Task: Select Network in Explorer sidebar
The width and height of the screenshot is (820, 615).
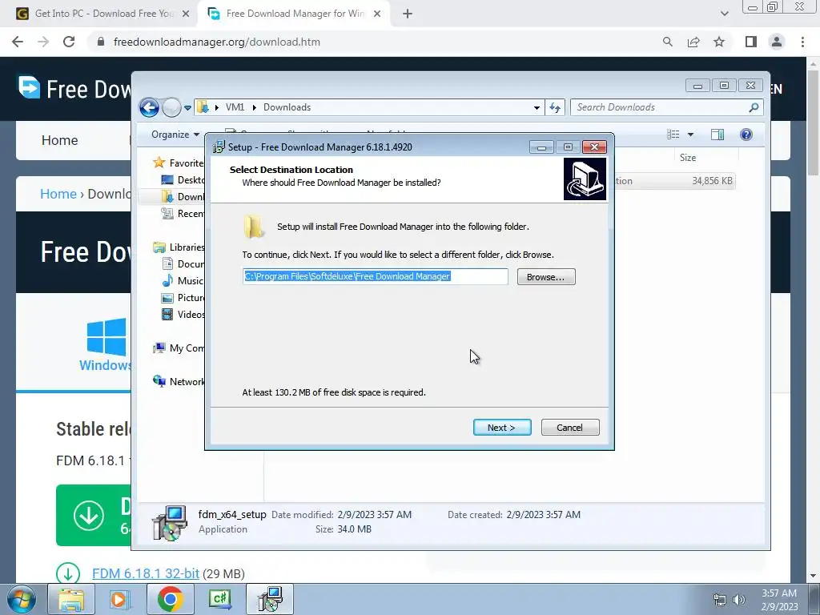Action: point(179,381)
